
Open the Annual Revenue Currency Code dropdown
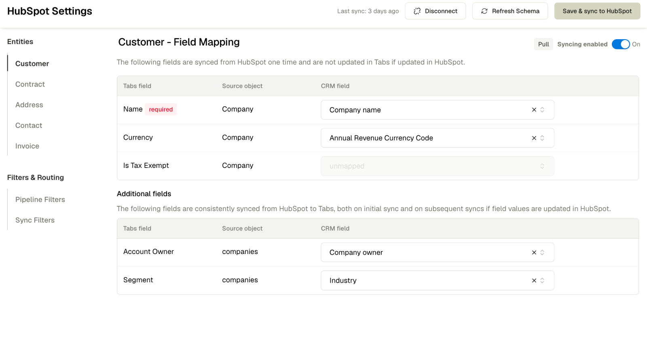coord(437,138)
